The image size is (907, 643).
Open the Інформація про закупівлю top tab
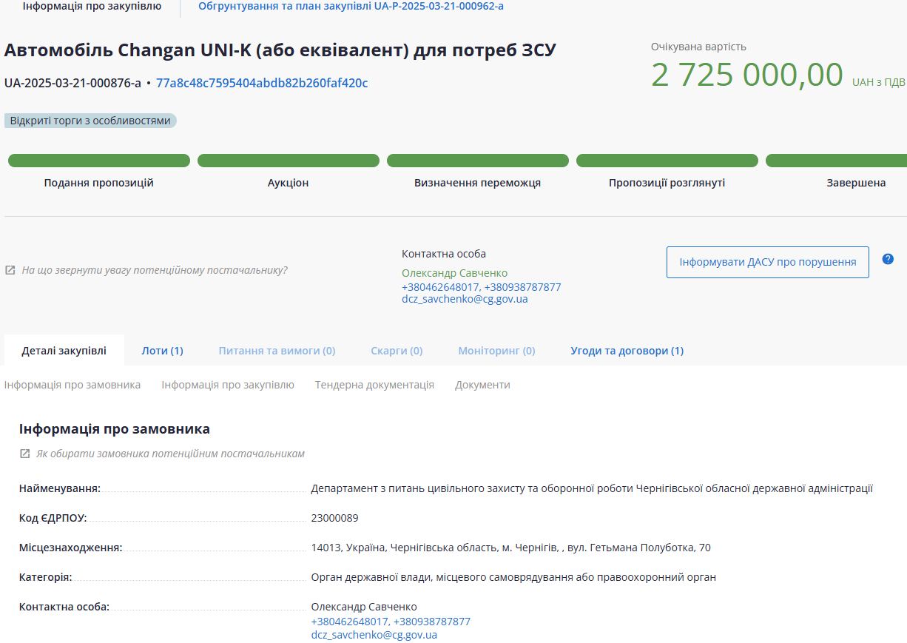(x=92, y=7)
